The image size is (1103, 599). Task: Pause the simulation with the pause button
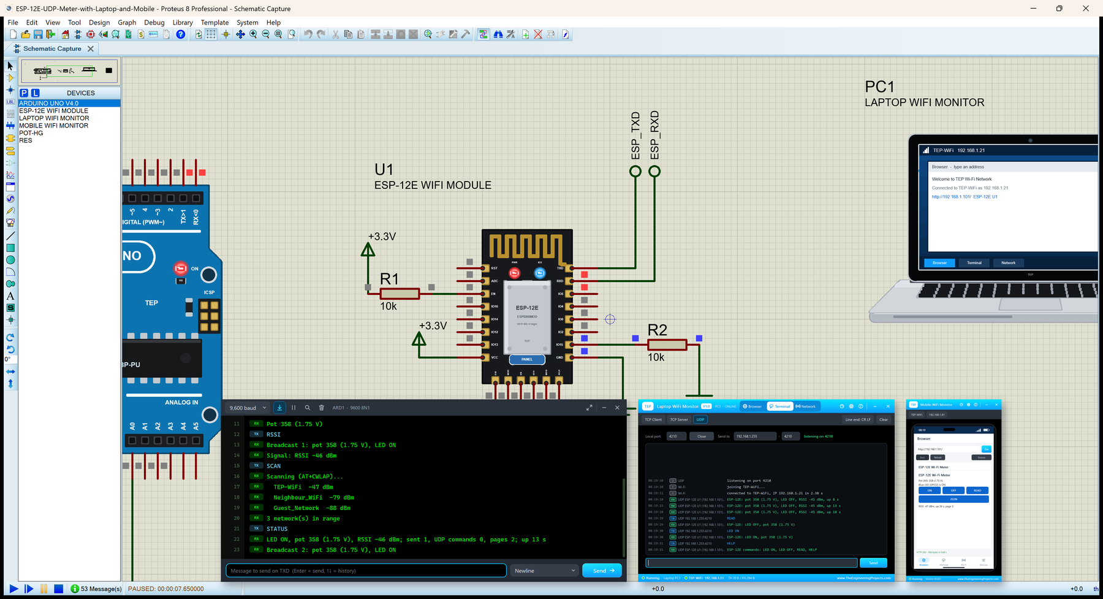(x=44, y=589)
